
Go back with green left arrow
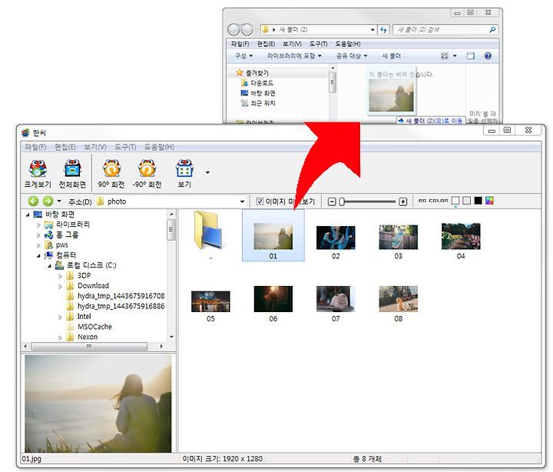pyautogui.click(x=33, y=201)
